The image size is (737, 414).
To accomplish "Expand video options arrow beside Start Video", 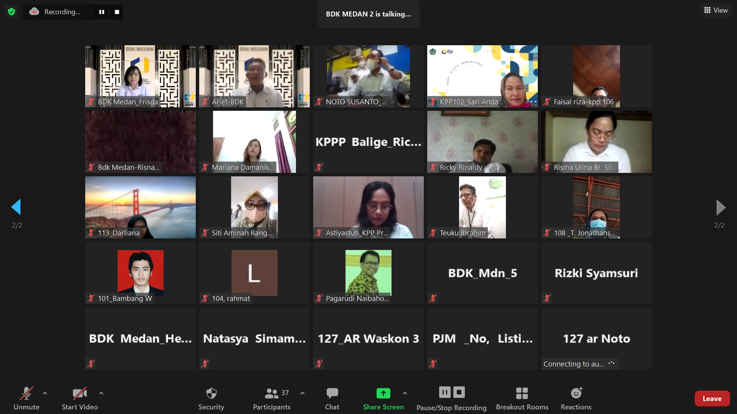I will (x=101, y=393).
